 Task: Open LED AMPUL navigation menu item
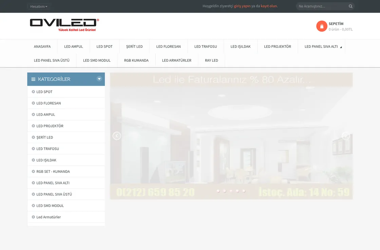[x=73, y=46]
